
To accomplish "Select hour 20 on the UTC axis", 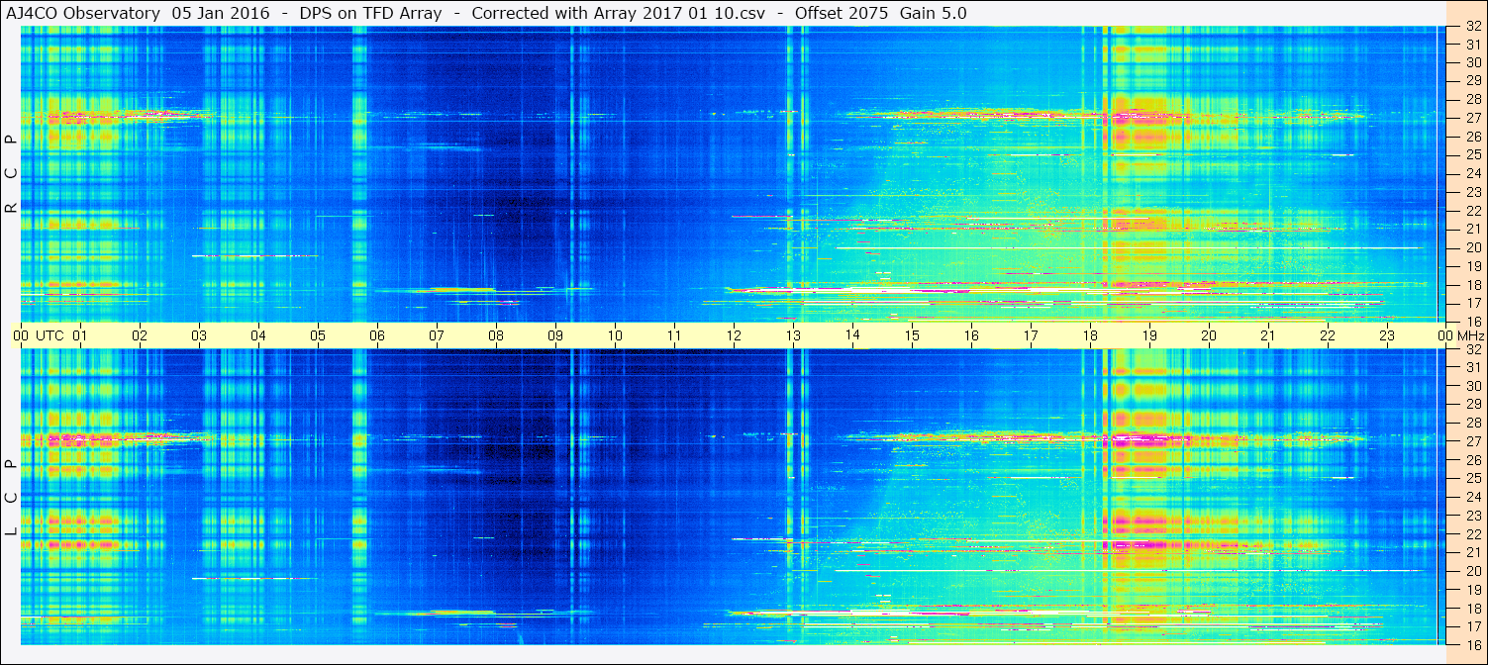I will point(1209,335).
